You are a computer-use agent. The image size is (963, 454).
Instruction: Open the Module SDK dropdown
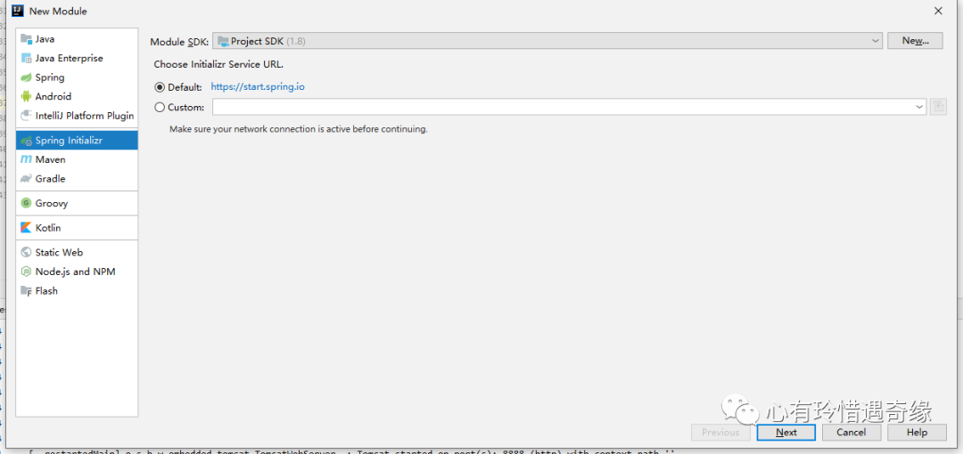(x=547, y=41)
